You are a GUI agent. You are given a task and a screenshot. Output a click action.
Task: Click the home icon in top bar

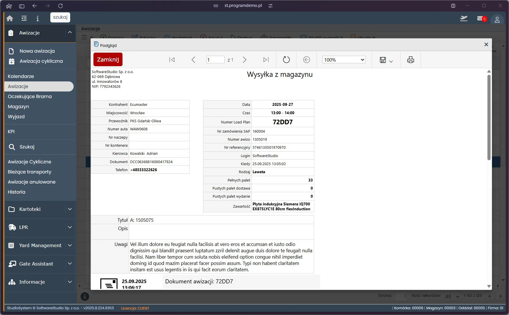10,18
